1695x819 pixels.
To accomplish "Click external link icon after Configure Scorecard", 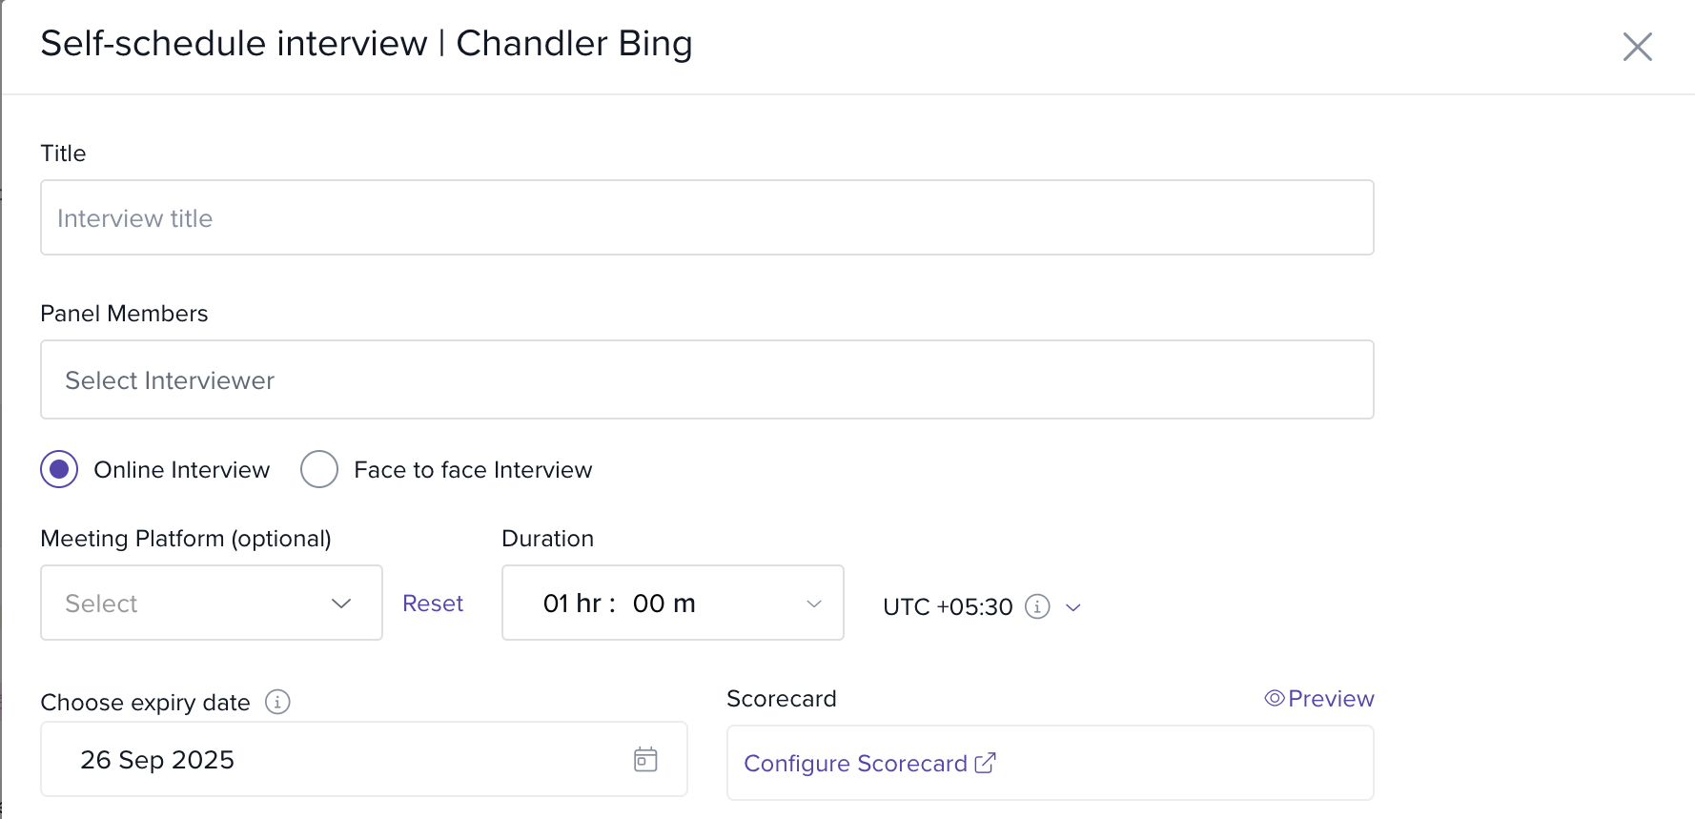I will [986, 763].
